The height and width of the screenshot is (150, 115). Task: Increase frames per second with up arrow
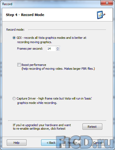(58, 47)
